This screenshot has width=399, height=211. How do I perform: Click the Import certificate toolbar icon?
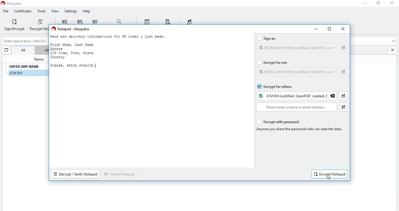point(65,22)
